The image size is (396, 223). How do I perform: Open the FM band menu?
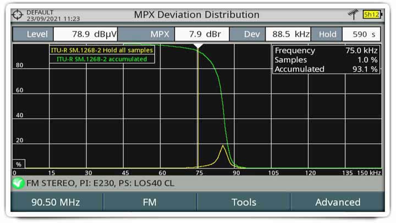pyautogui.click(x=150, y=202)
